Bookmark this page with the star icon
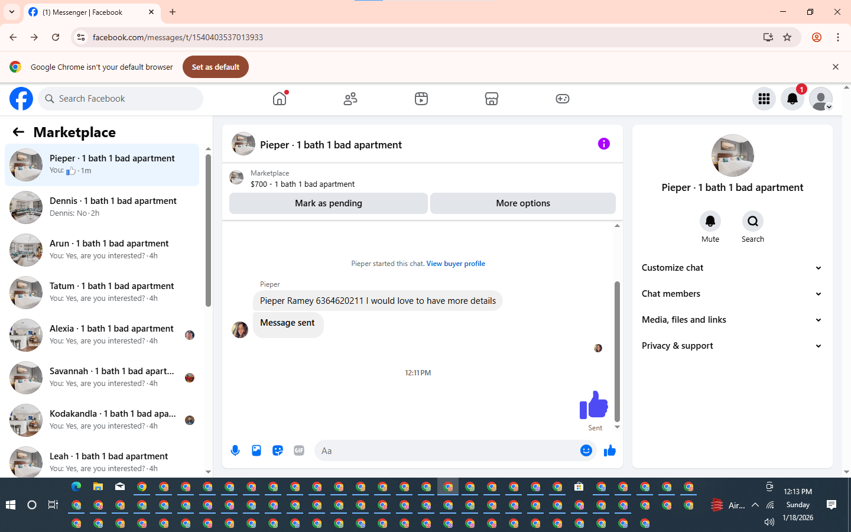This screenshot has width=851, height=532. pyautogui.click(x=787, y=37)
